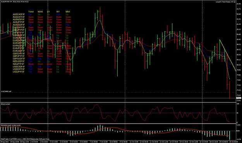Select the M240 column header
The height and width of the screenshot is (143, 242).
point(40,12)
